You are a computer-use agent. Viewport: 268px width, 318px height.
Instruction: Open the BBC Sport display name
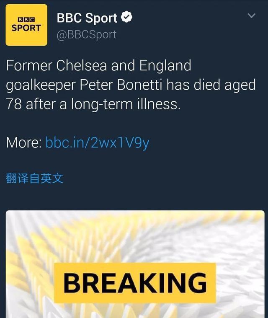pos(87,18)
